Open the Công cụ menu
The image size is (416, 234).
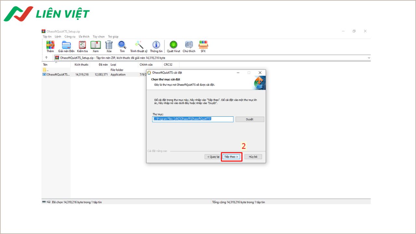pos(70,37)
